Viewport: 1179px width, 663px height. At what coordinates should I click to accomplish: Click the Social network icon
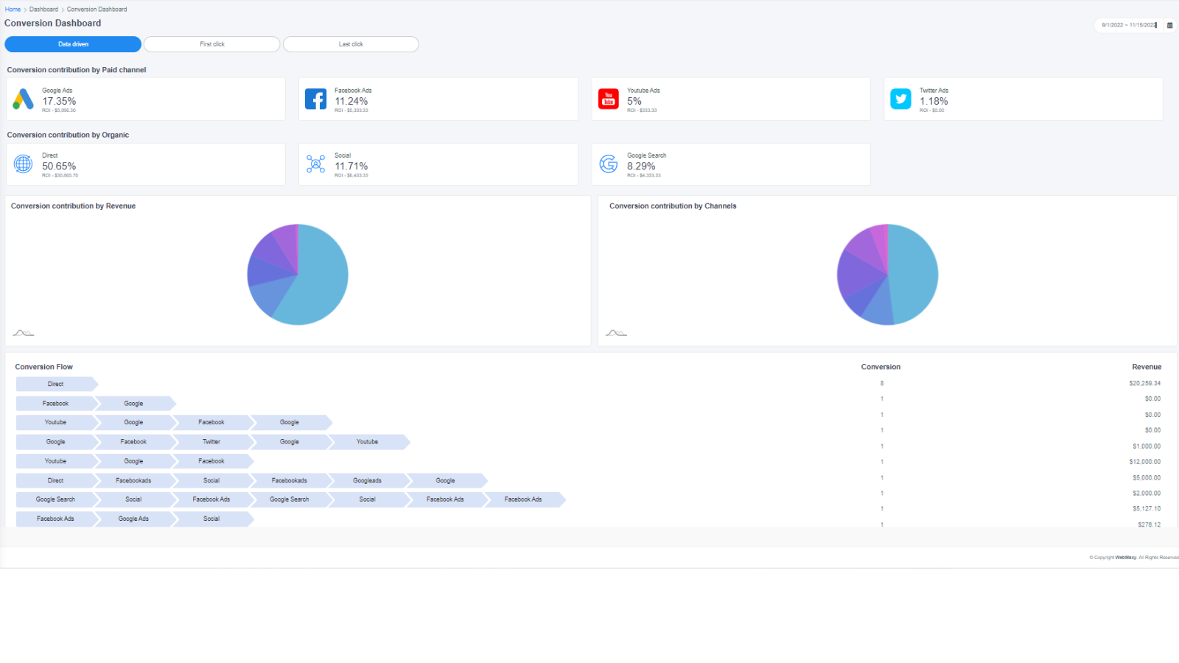[315, 164]
